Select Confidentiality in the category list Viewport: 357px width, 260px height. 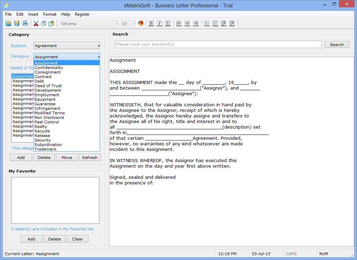(67, 68)
